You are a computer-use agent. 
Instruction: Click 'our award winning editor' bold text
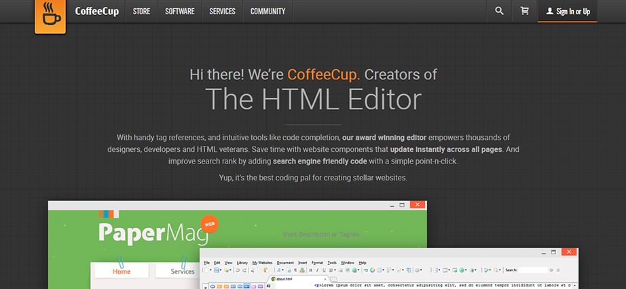coord(384,138)
